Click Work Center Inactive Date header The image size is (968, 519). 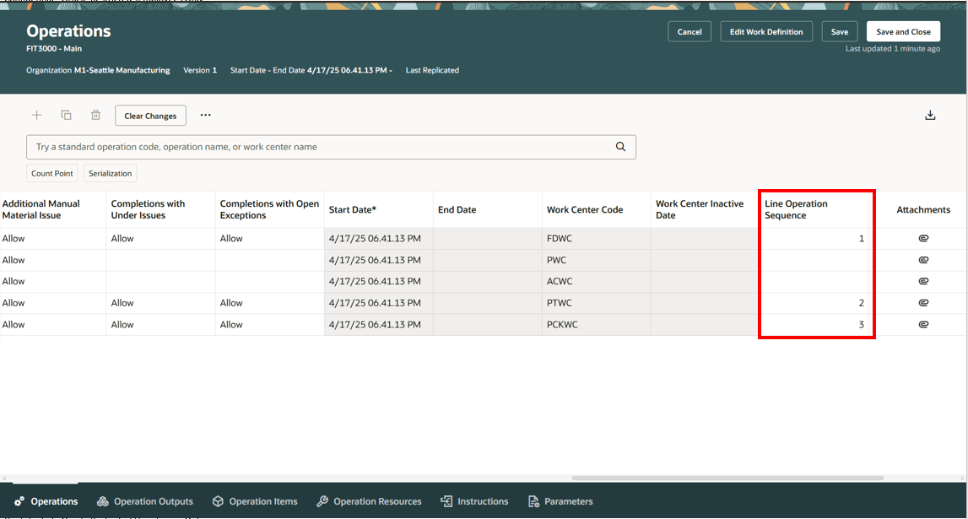[x=705, y=210]
